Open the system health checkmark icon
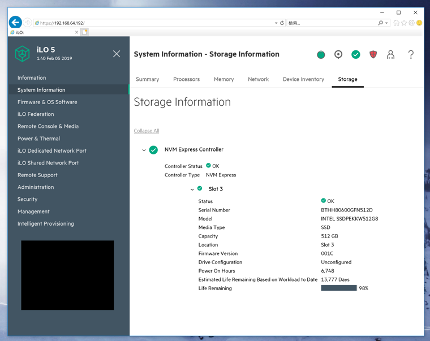Viewport: 430px width, 341px height. click(356, 54)
